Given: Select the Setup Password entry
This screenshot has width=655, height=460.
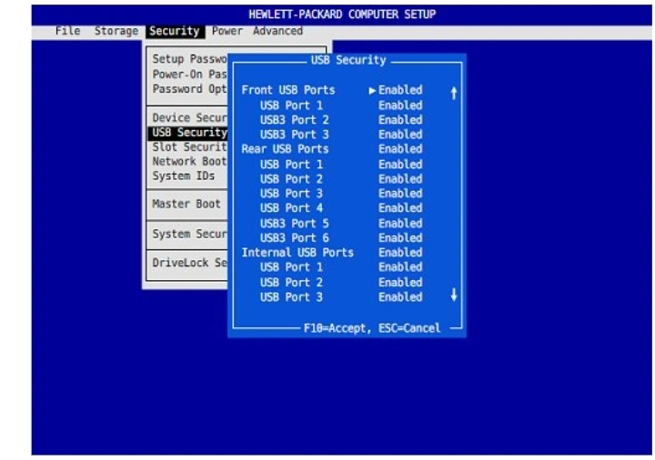Looking at the screenshot, I should pos(189,59).
